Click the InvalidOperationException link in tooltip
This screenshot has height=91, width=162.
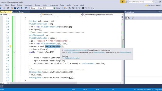pyautogui.click(x=71, y=58)
